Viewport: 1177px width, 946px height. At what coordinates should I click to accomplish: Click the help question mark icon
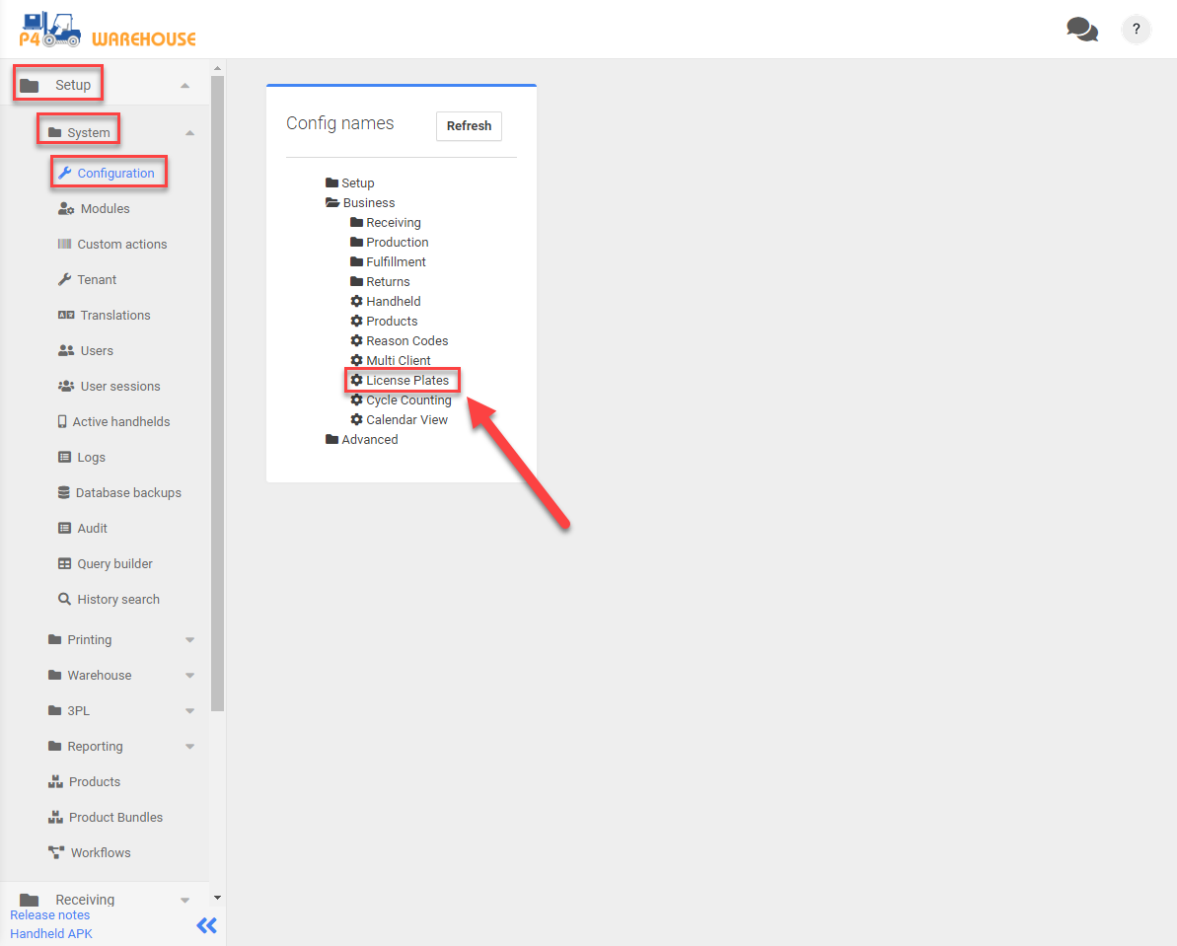(1136, 30)
